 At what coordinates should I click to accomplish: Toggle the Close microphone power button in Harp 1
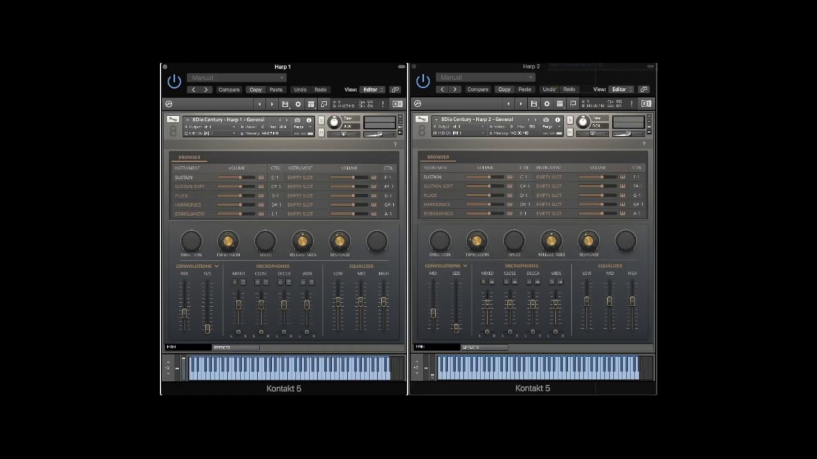pos(258,282)
